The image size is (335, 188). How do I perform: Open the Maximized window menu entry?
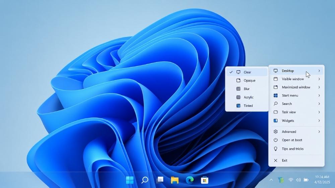(x=296, y=87)
